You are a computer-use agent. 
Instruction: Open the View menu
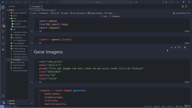25,2
